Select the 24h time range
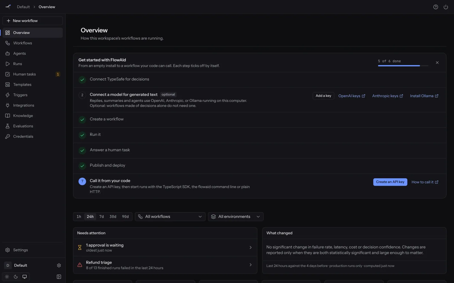Image resolution: width=454 pixels, height=283 pixels. 90,216
